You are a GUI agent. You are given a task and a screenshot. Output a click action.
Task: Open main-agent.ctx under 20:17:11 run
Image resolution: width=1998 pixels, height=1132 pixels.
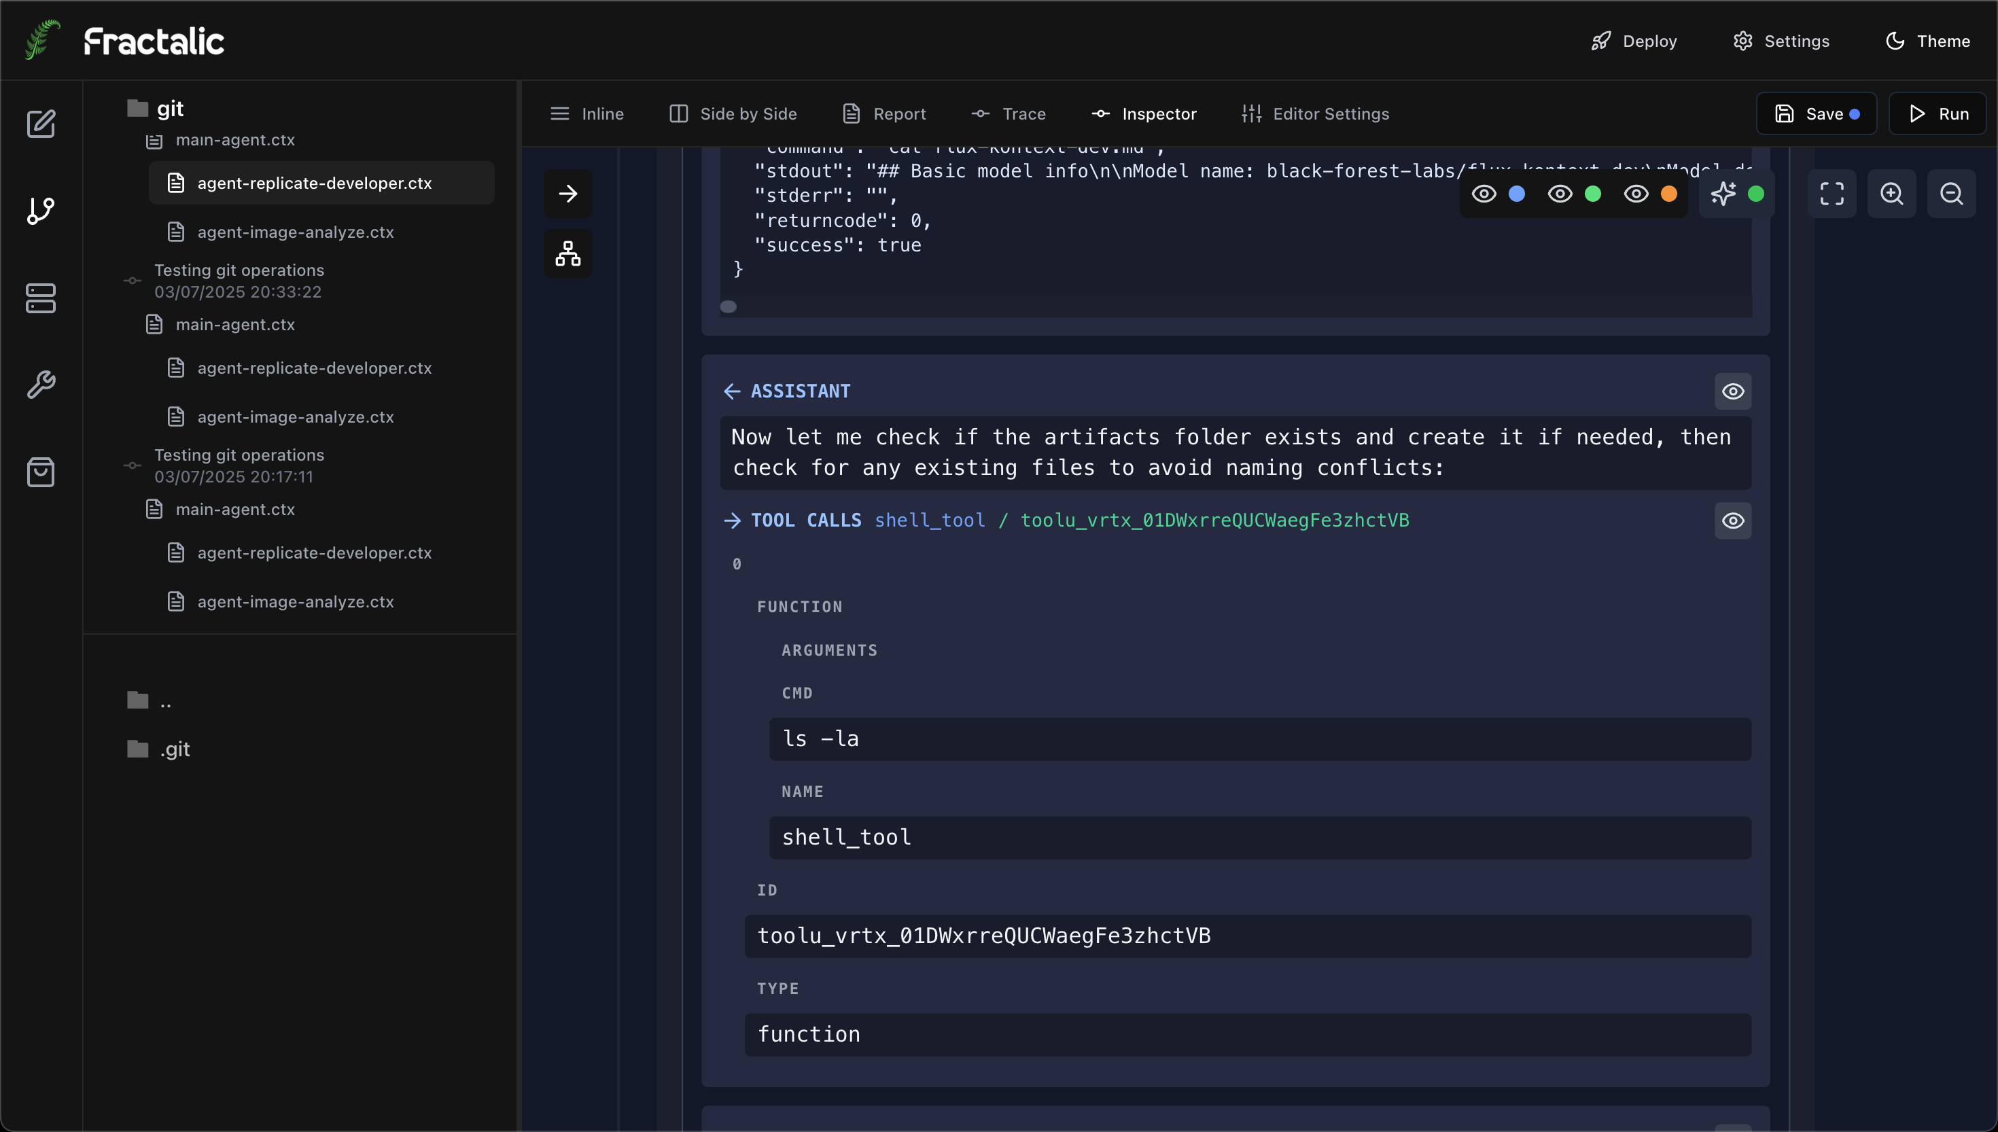pyautogui.click(x=234, y=509)
